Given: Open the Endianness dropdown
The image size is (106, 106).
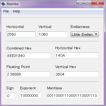Looking at the screenshot, I should 85,34.
